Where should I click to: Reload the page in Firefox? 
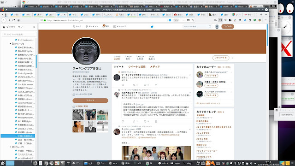point(13,20)
